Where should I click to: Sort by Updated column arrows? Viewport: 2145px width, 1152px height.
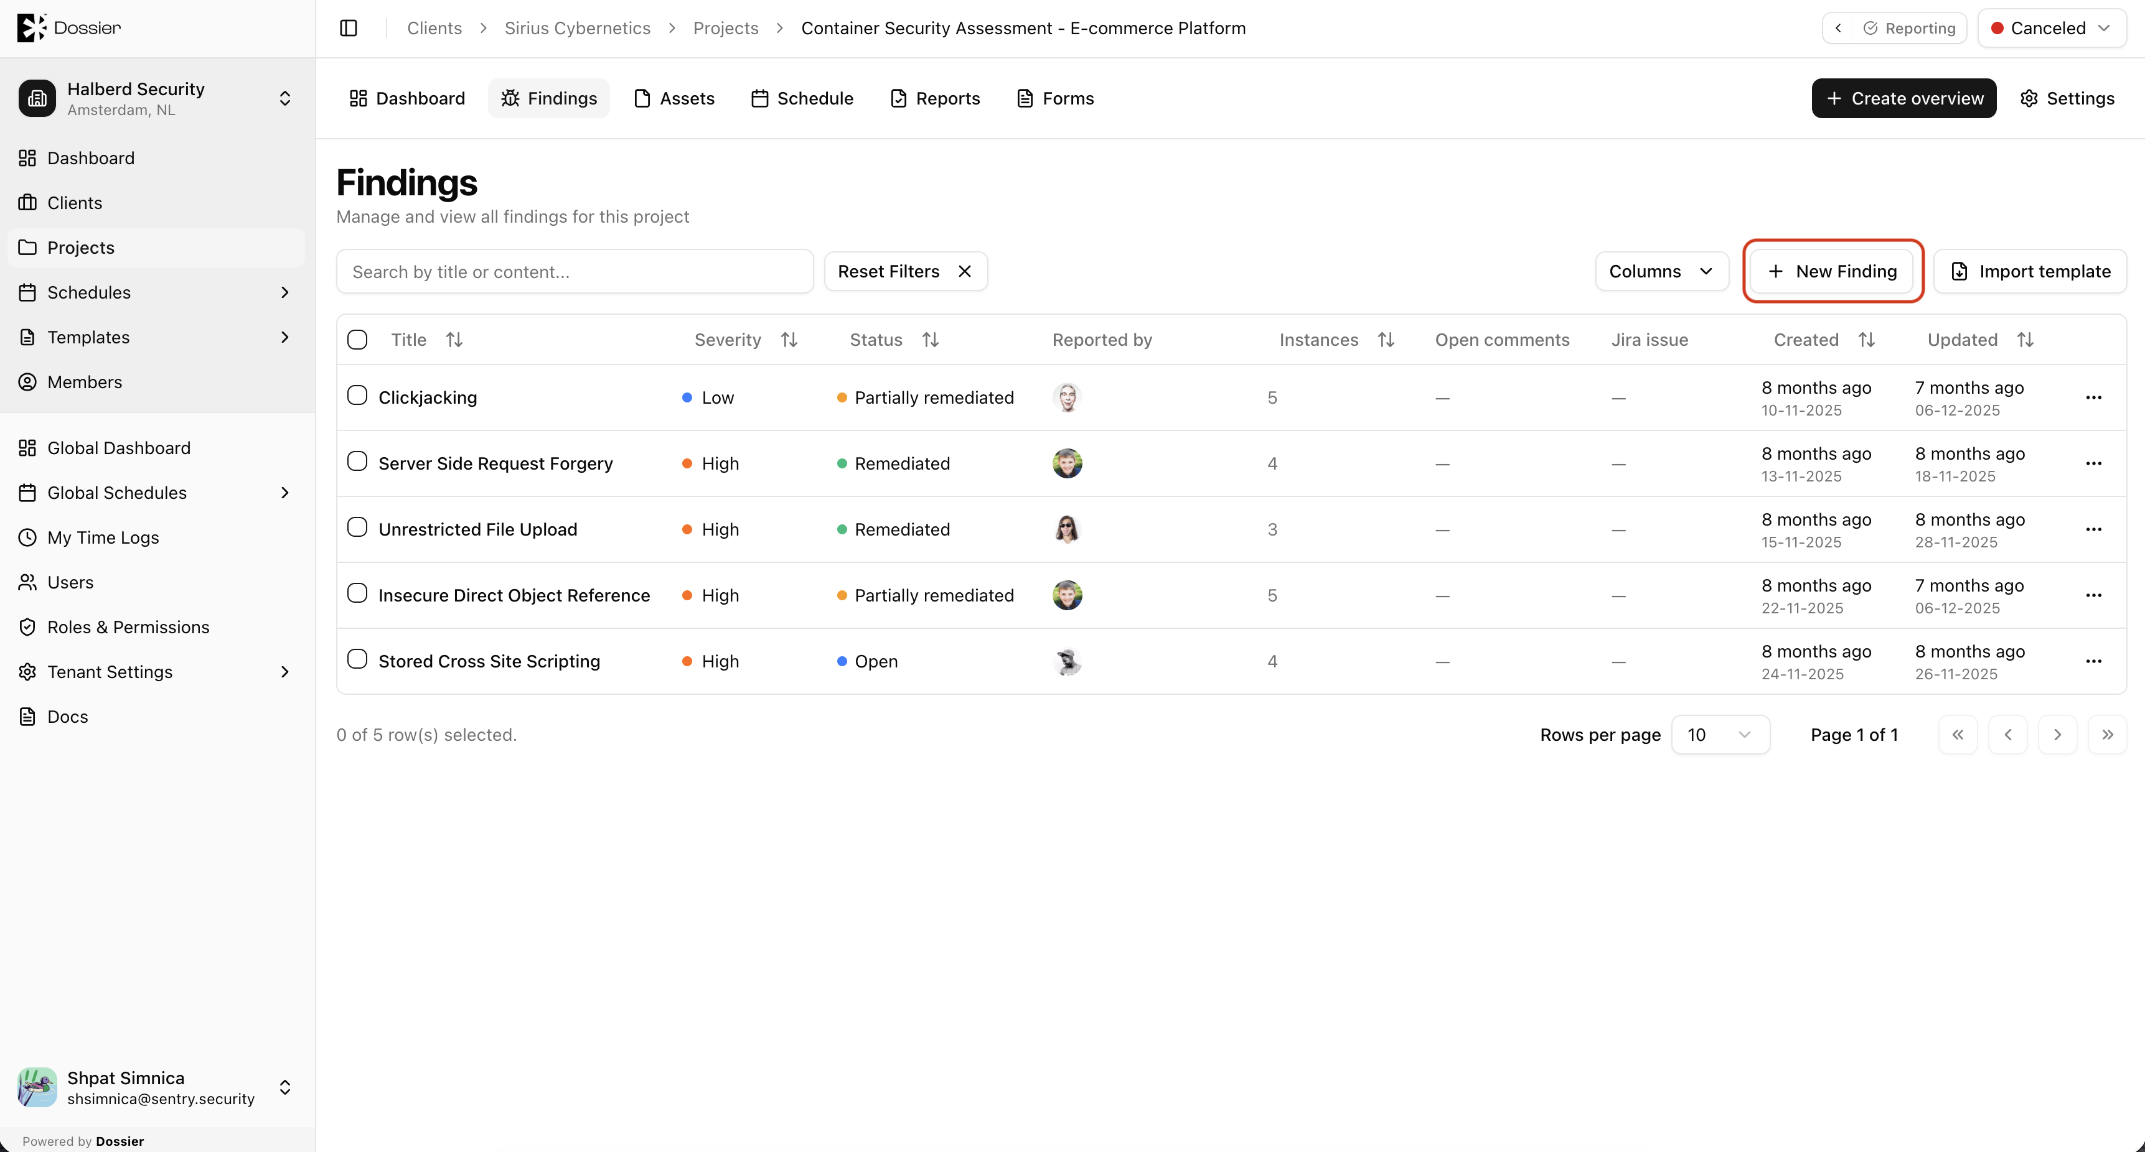coord(2026,340)
